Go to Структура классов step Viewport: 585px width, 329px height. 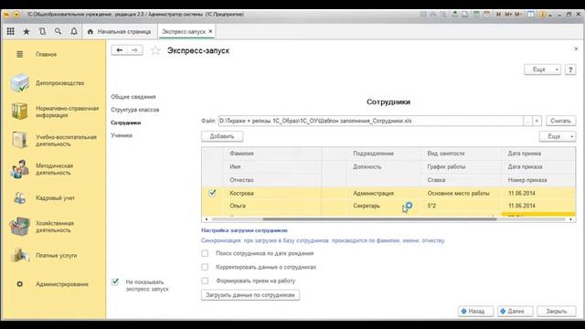click(x=135, y=110)
